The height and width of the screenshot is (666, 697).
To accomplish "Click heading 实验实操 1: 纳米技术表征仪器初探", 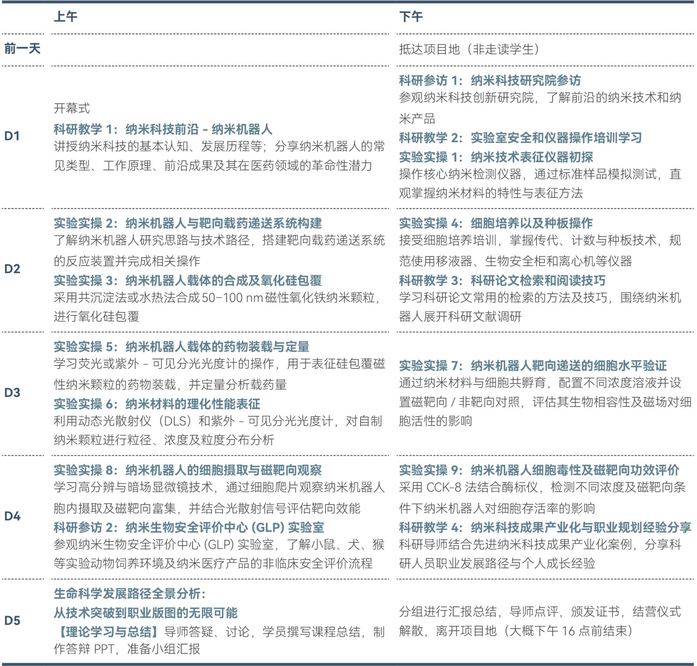I will pyautogui.click(x=496, y=157).
